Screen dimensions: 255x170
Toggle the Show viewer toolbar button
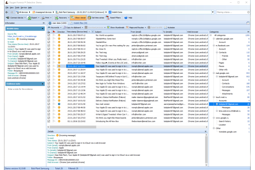[x=79, y=17]
